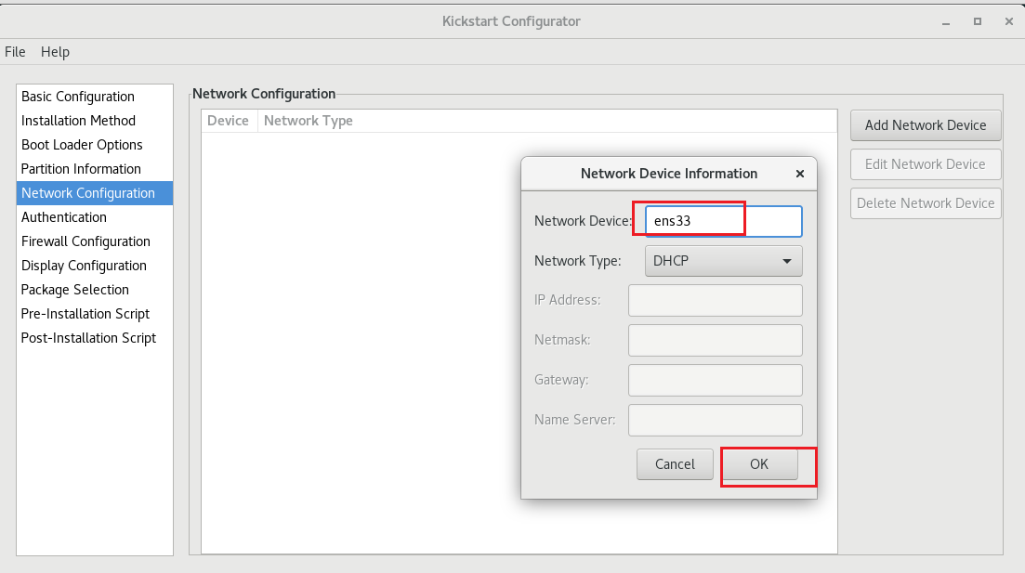The image size is (1025, 573).
Task: Click the Add Network Device button
Action: (x=925, y=125)
